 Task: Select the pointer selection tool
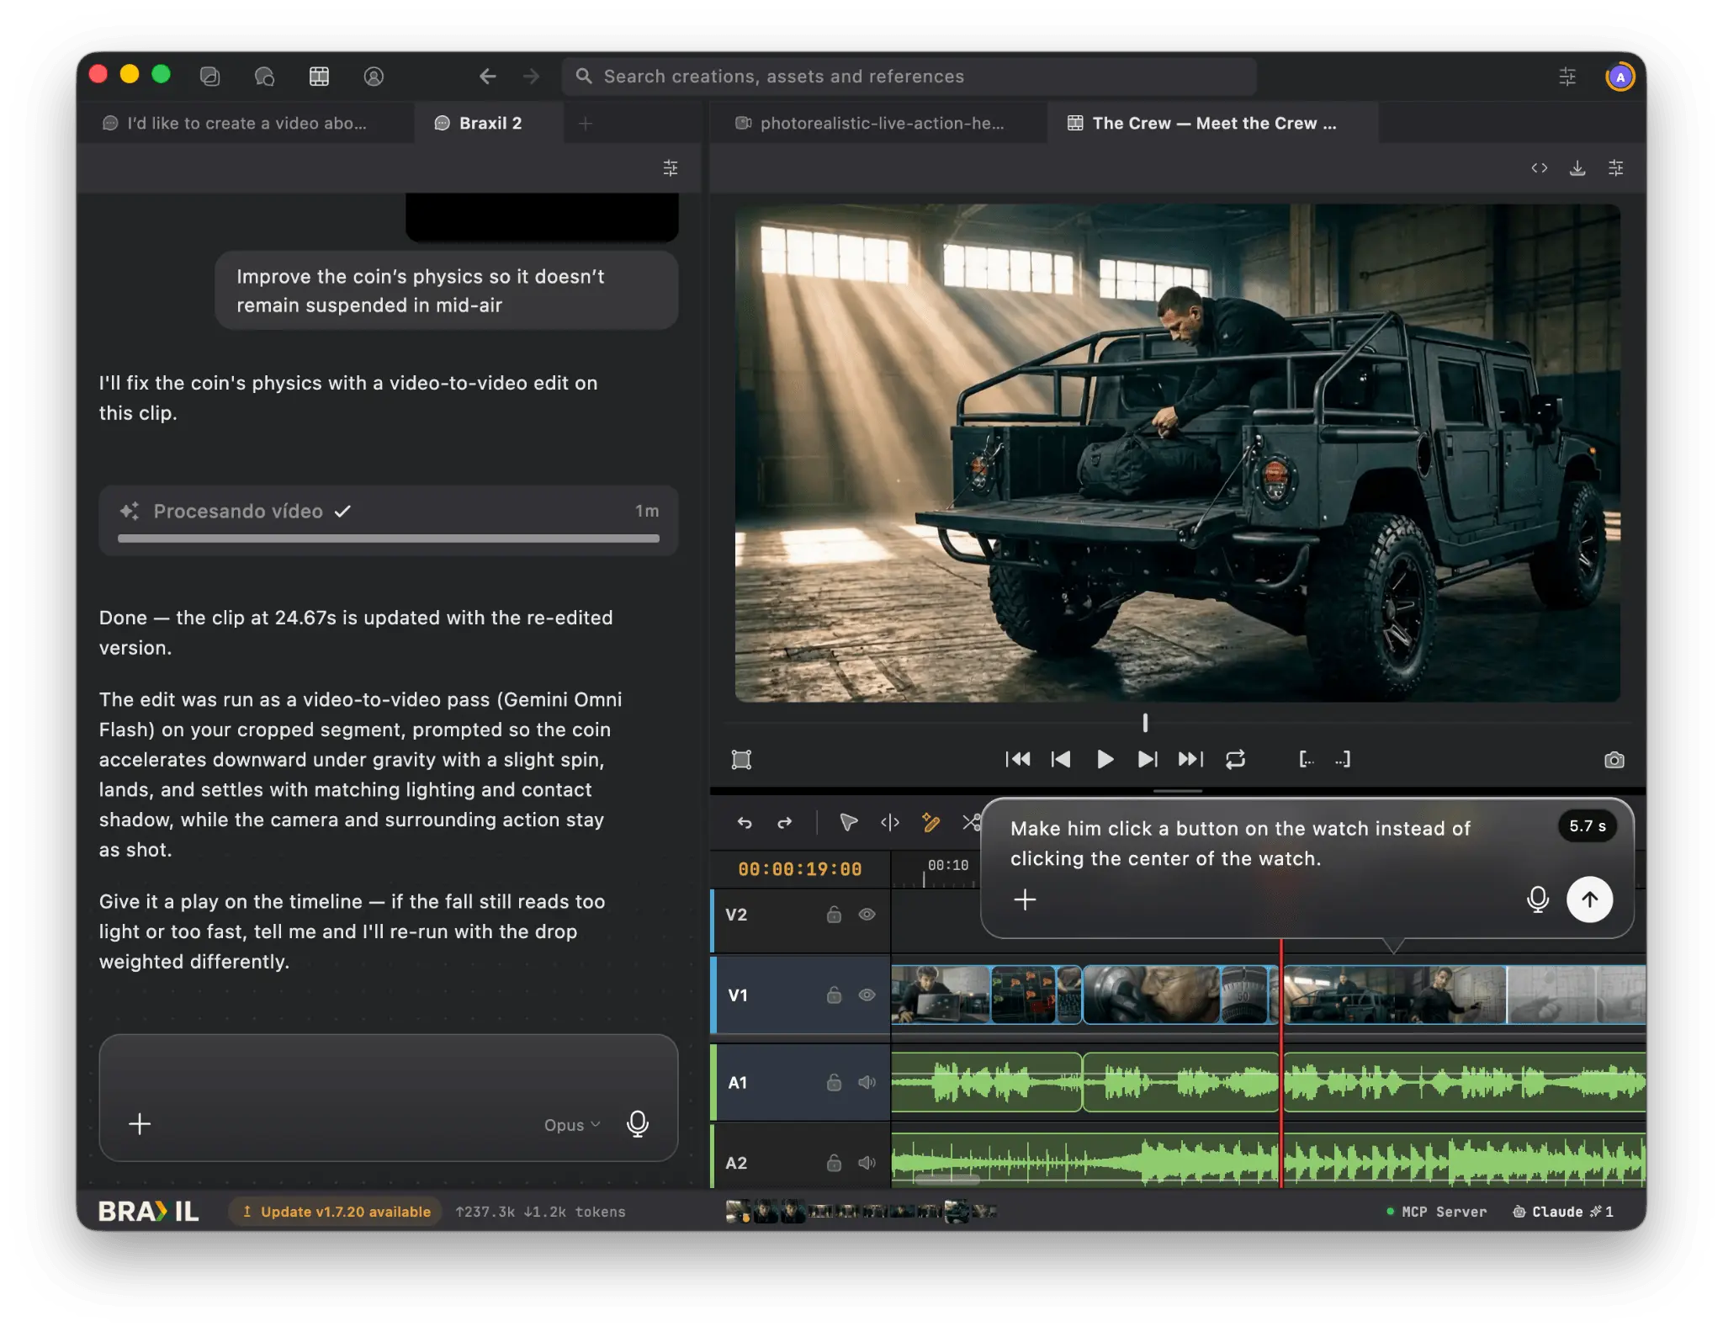848,822
